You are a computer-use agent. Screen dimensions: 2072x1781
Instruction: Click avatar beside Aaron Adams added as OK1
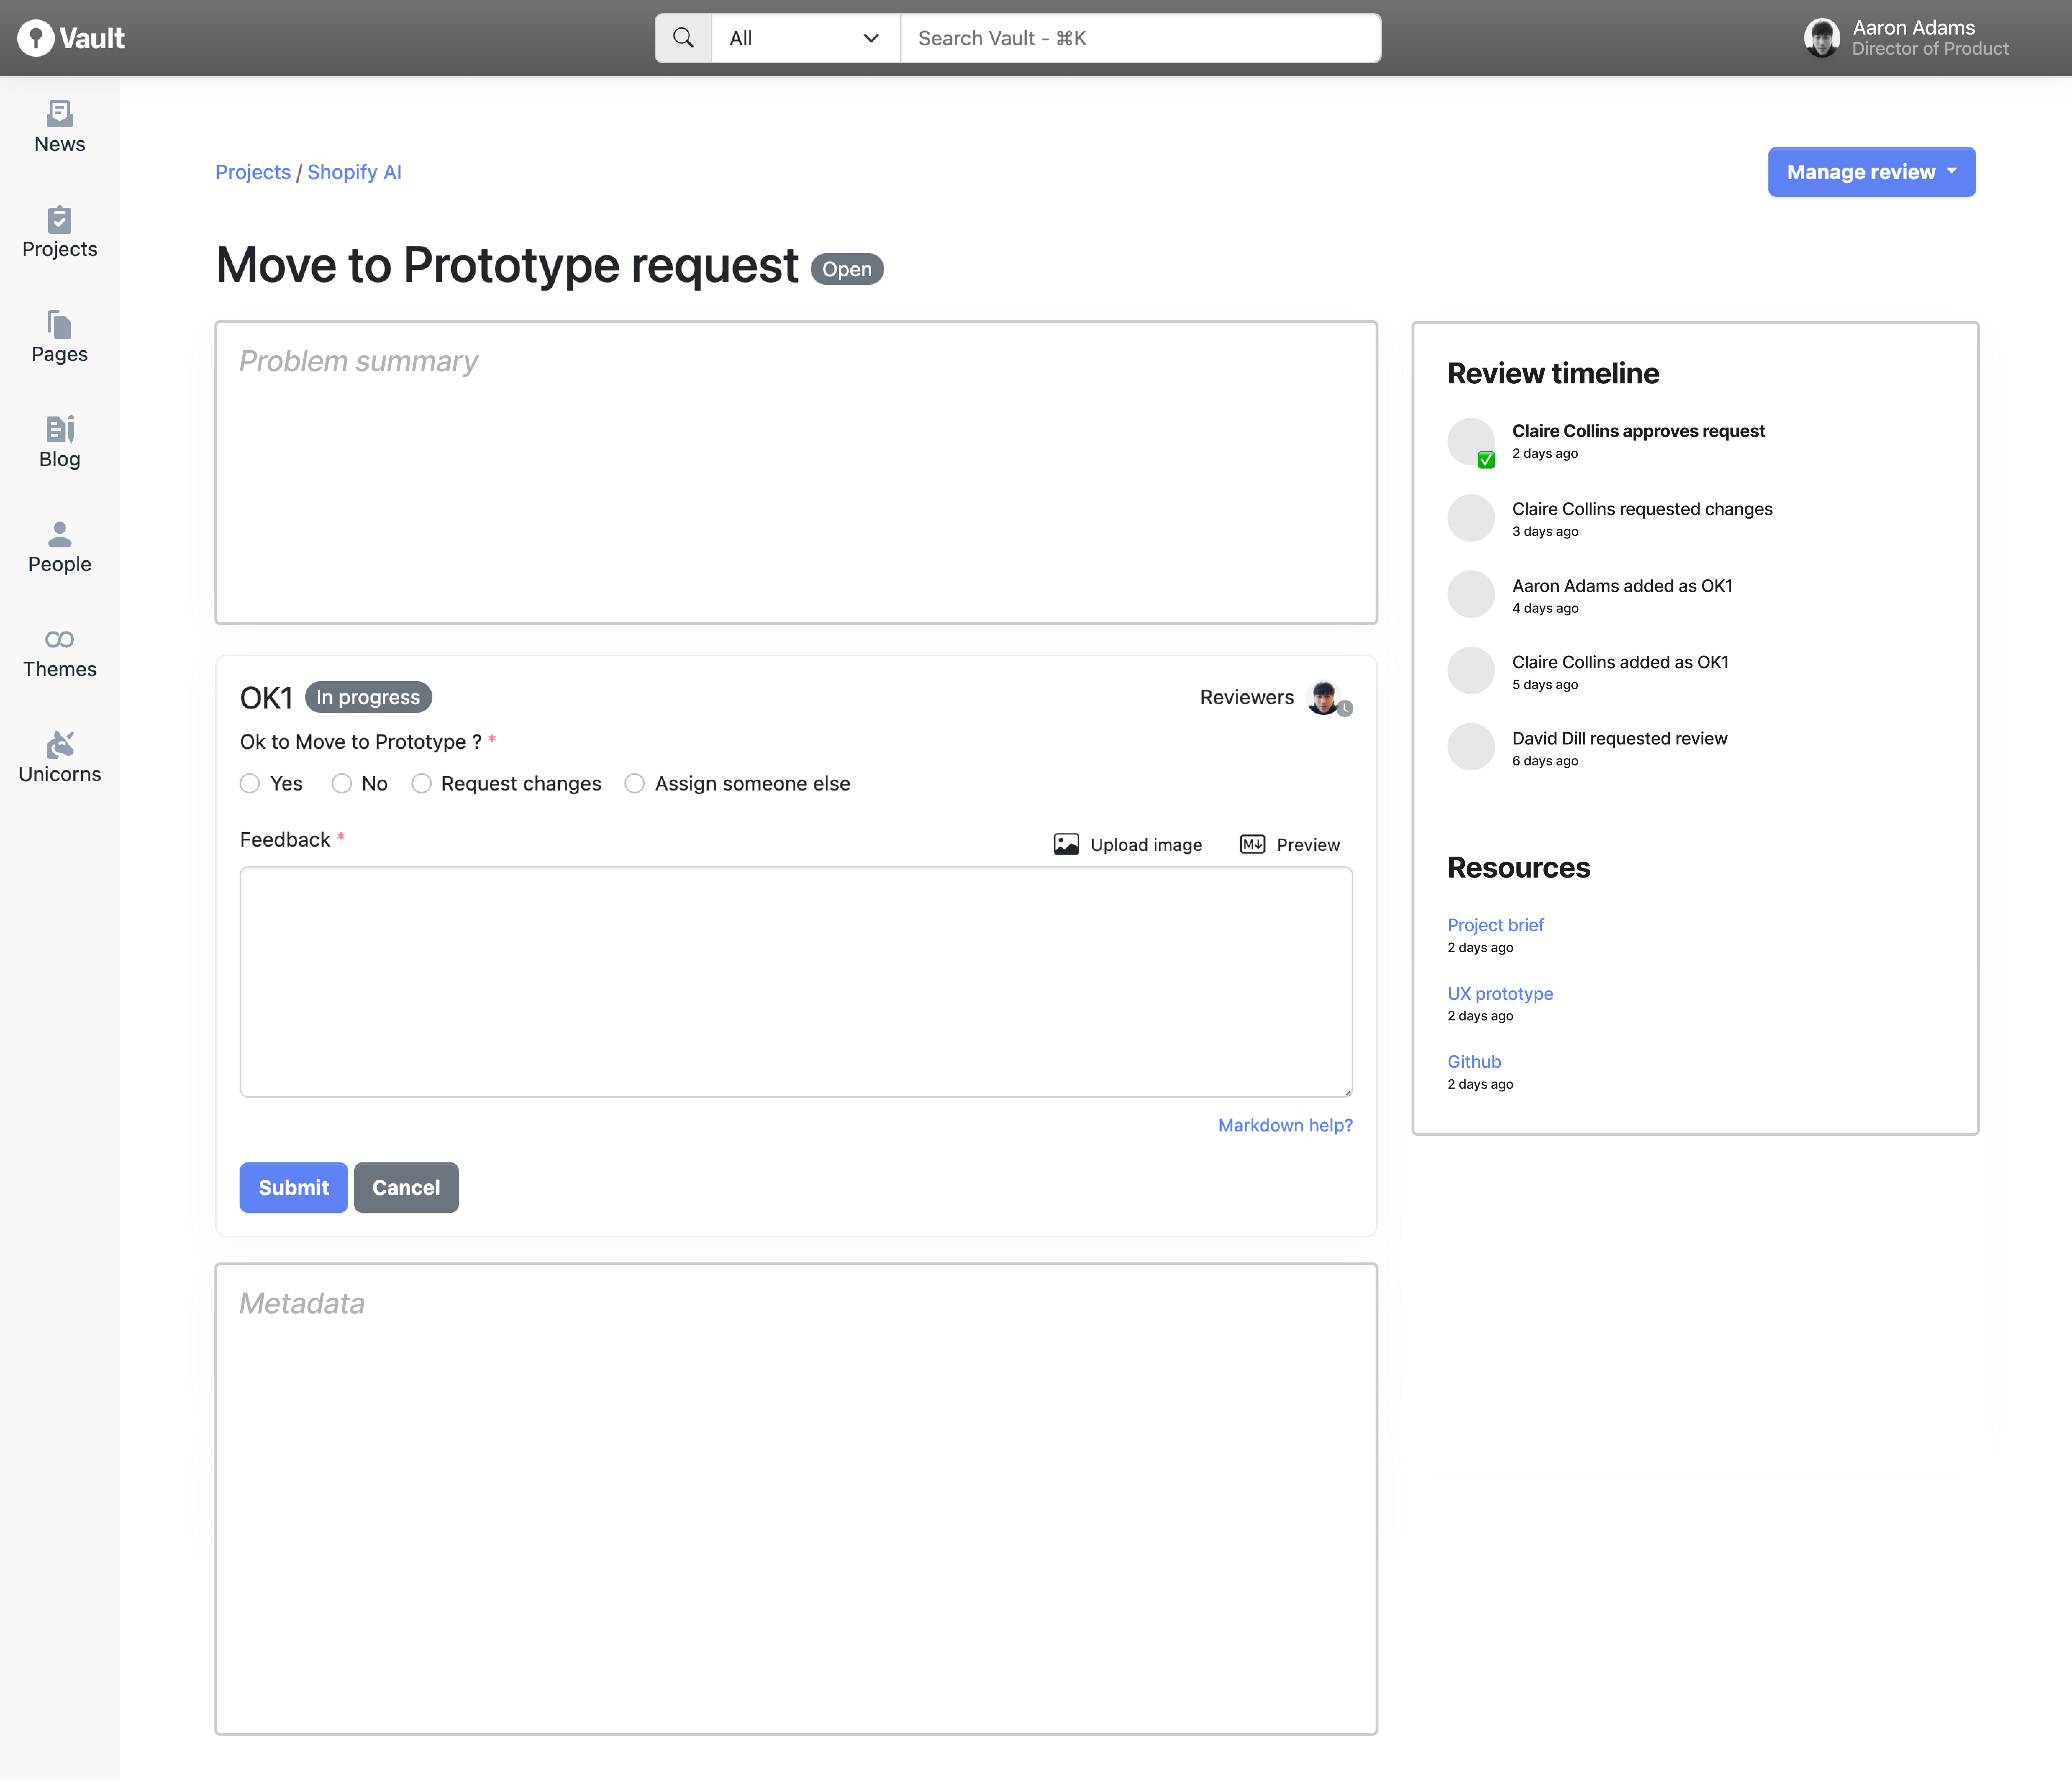point(1471,594)
